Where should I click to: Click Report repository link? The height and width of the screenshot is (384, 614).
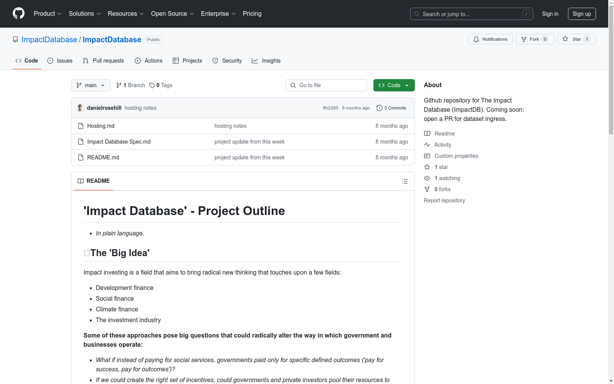click(444, 200)
